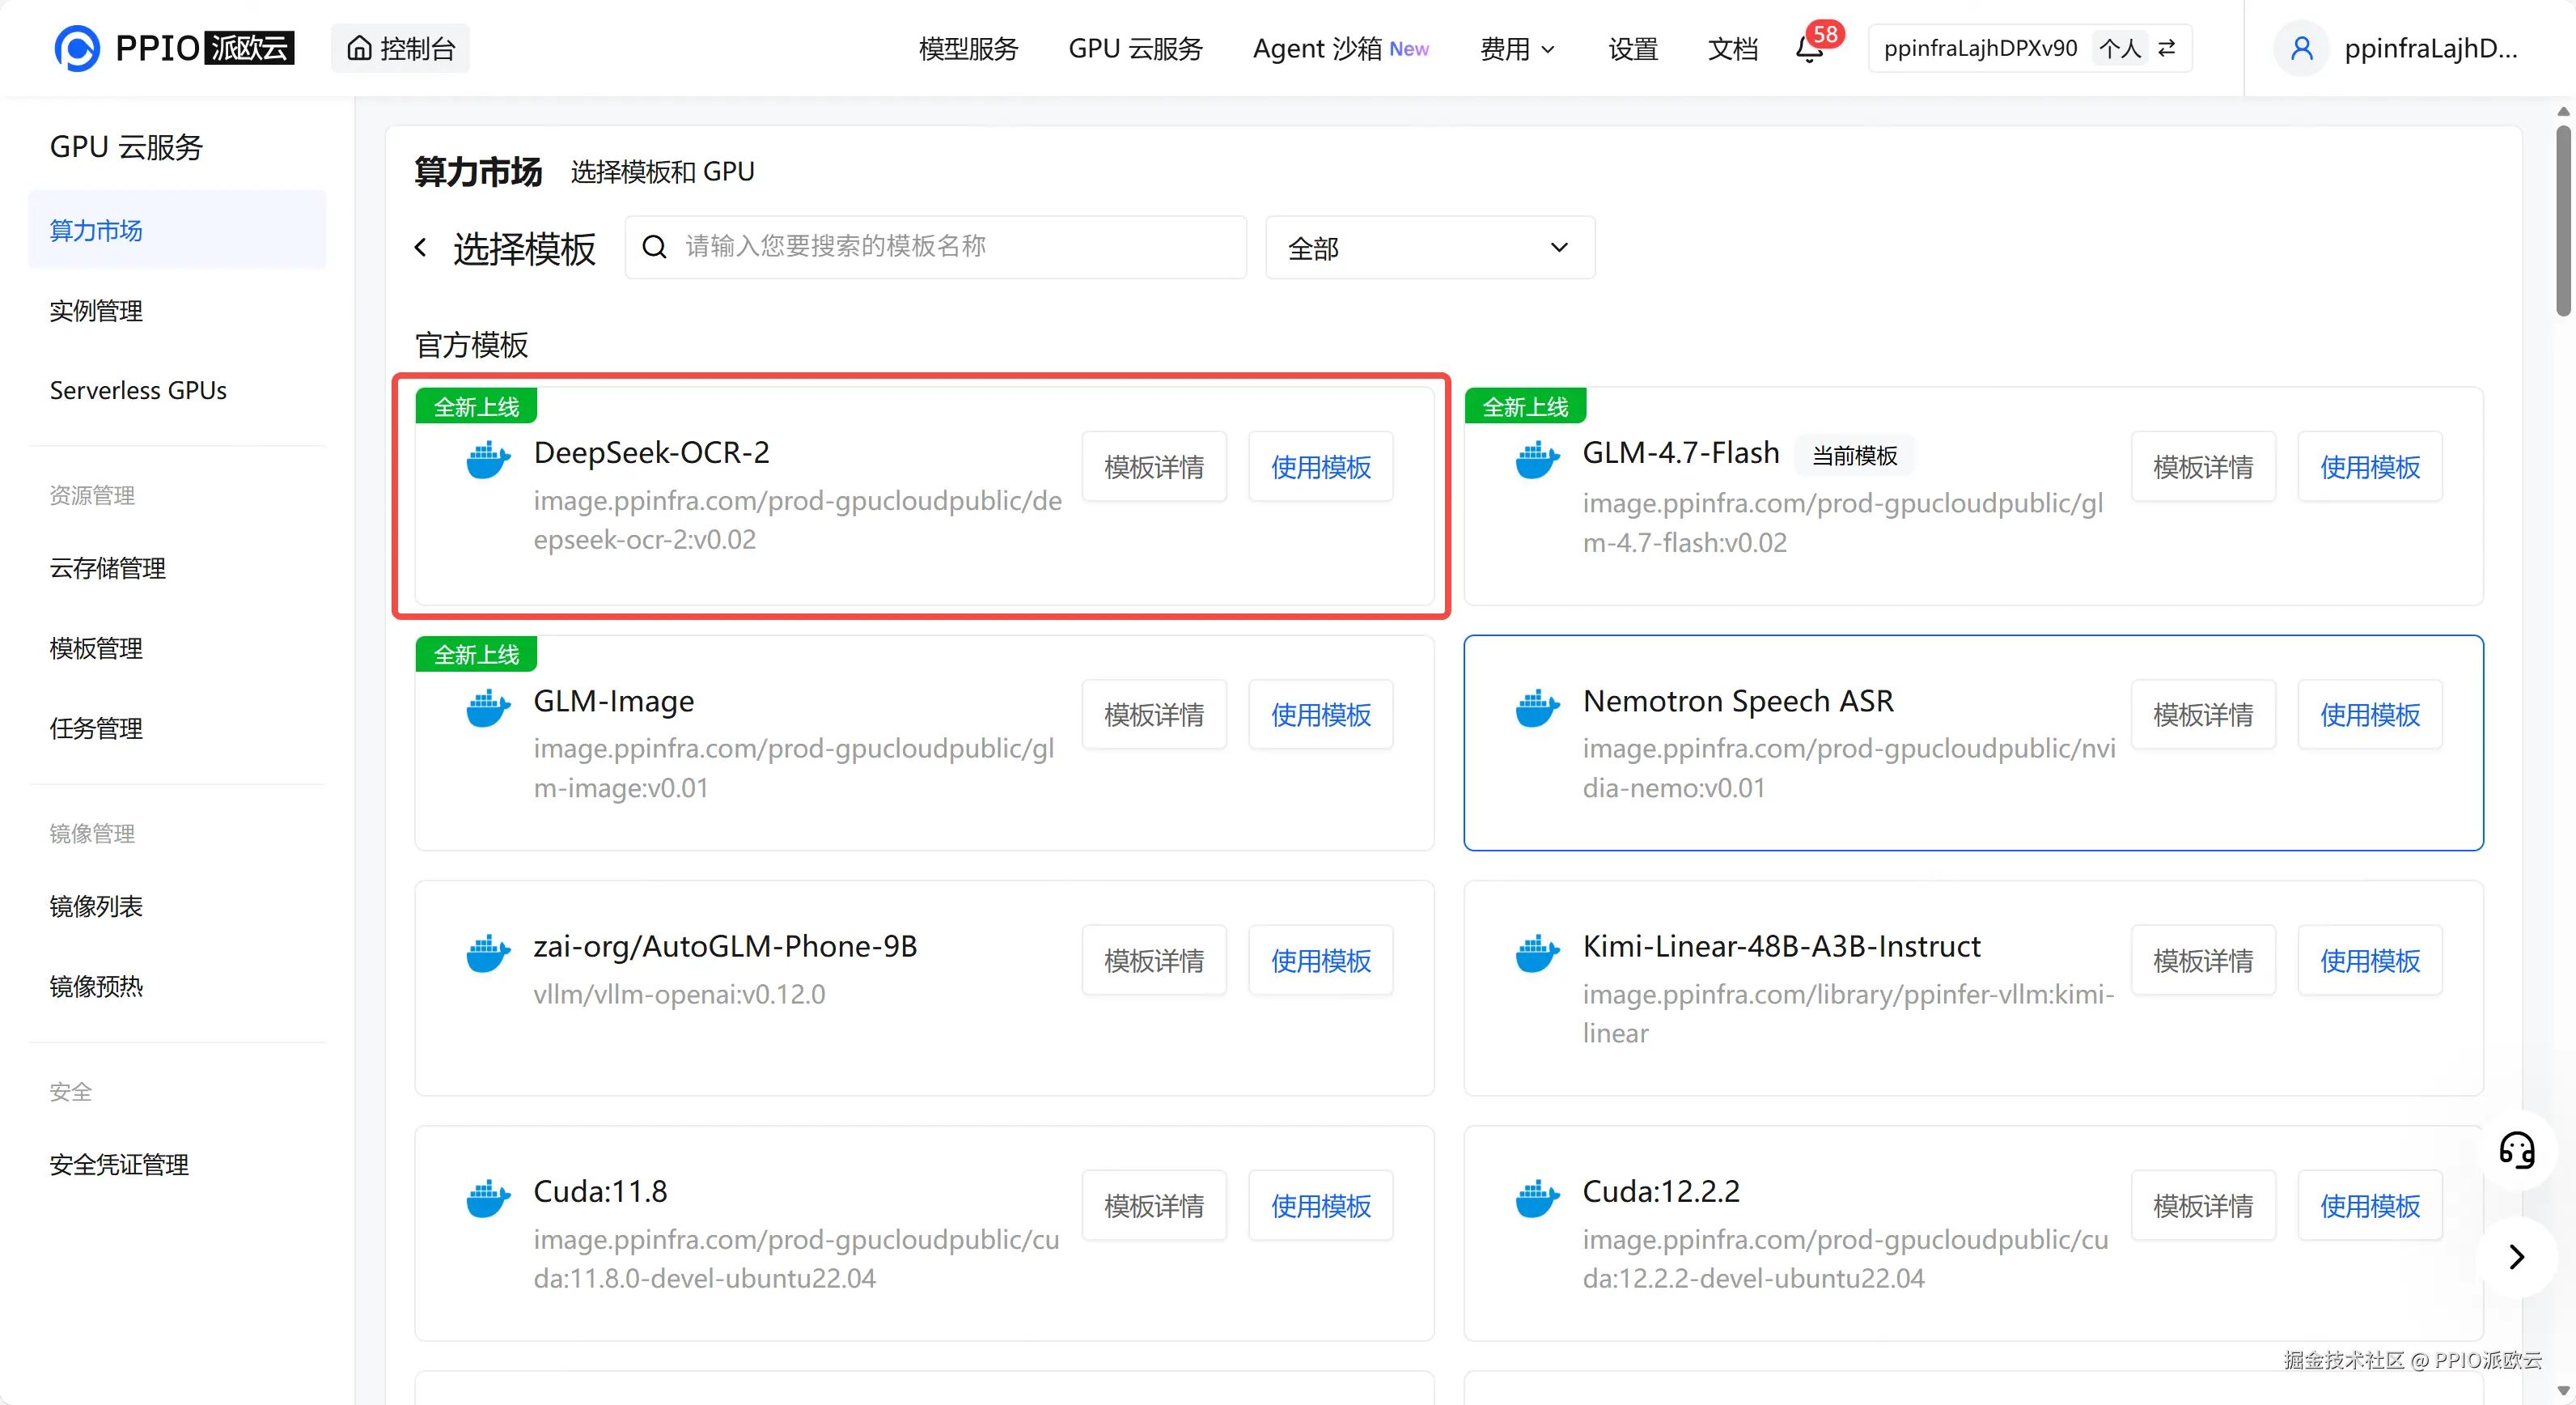This screenshot has width=2576, height=1405.
Task: Open the customer support headset icon
Action: coord(2516,1150)
